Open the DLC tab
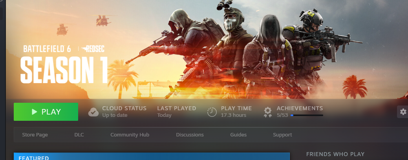408x160 pixels. pos(79,135)
